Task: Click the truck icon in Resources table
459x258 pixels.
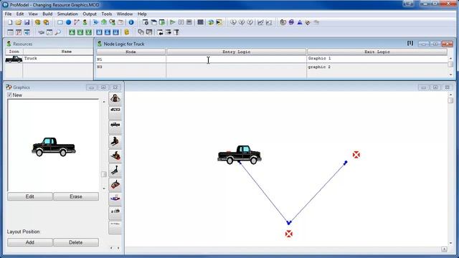Action: pyautogui.click(x=14, y=59)
